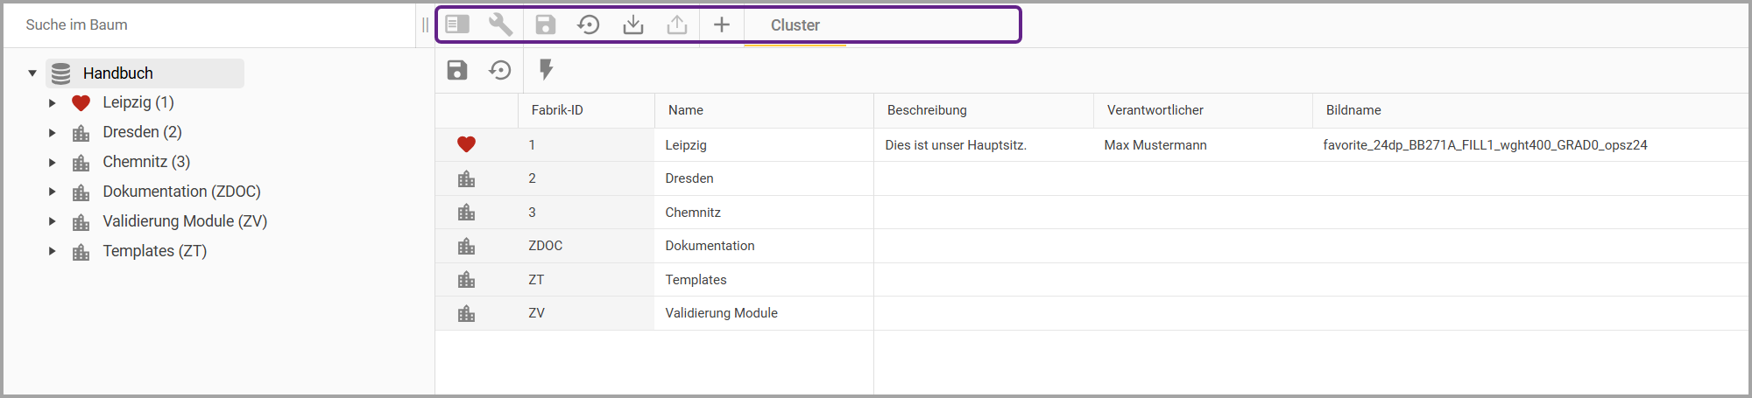
Task: Toggle the sidebar panel view icon
Action: tap(457, 24)
